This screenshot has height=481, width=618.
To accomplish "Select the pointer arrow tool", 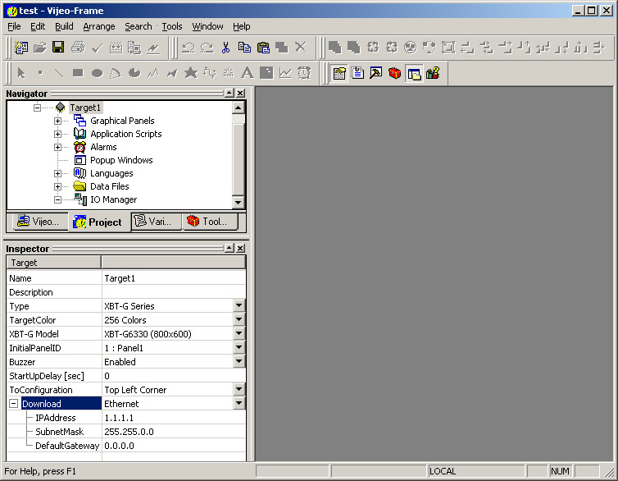I will tap(20, 73).
